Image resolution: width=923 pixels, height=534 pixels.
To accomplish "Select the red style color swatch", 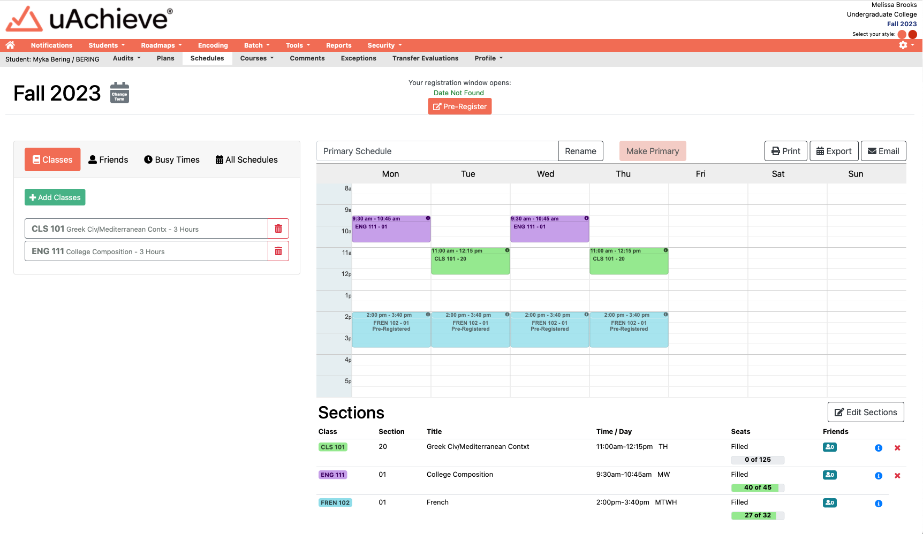I will pyautogui.click(x=913, y=34).
